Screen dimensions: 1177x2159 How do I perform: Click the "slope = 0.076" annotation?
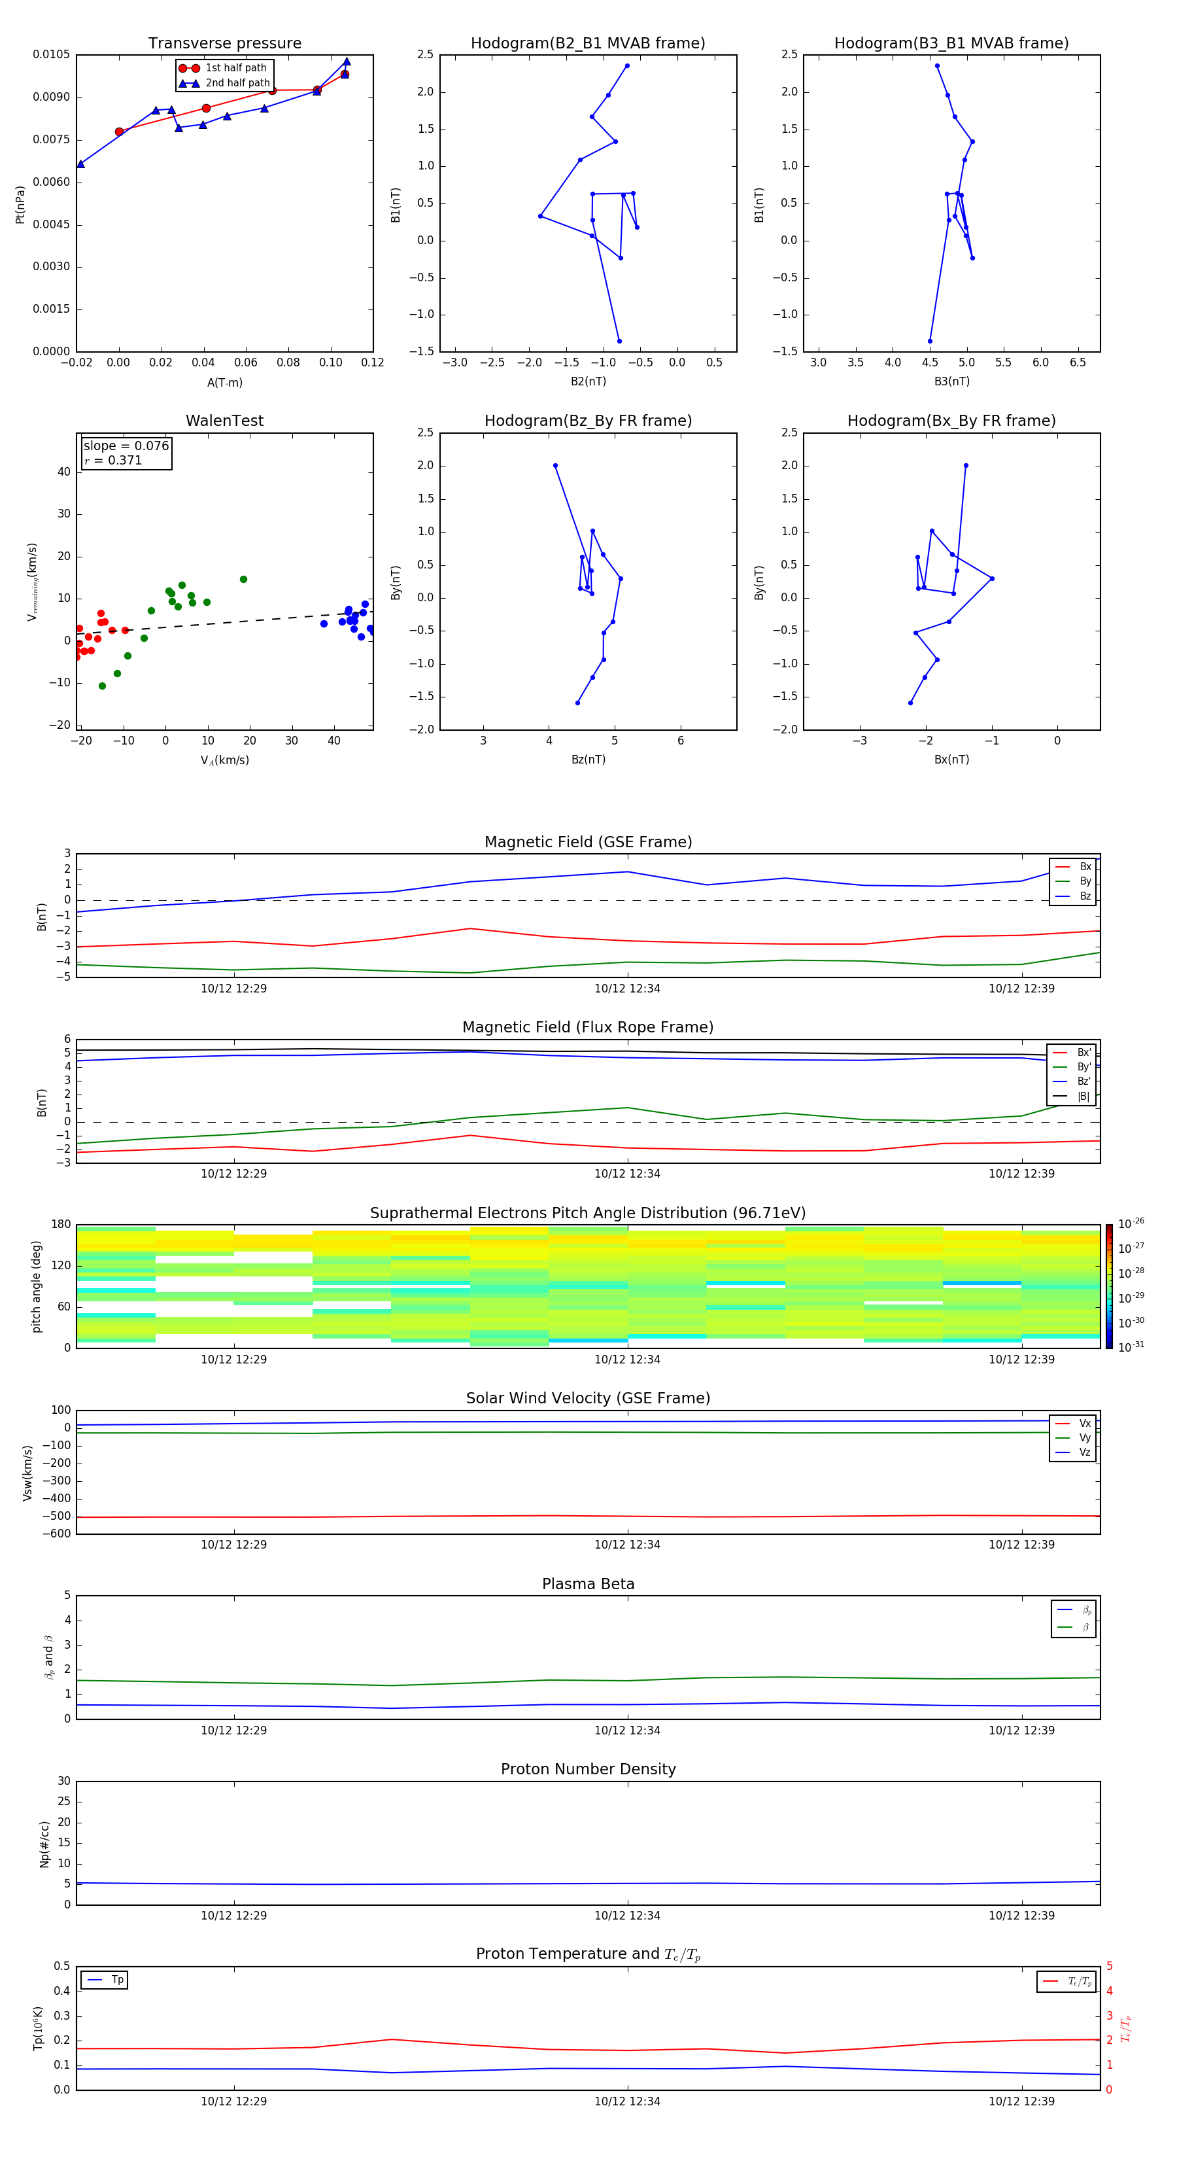pyautogui.click(x=126, y=446)
